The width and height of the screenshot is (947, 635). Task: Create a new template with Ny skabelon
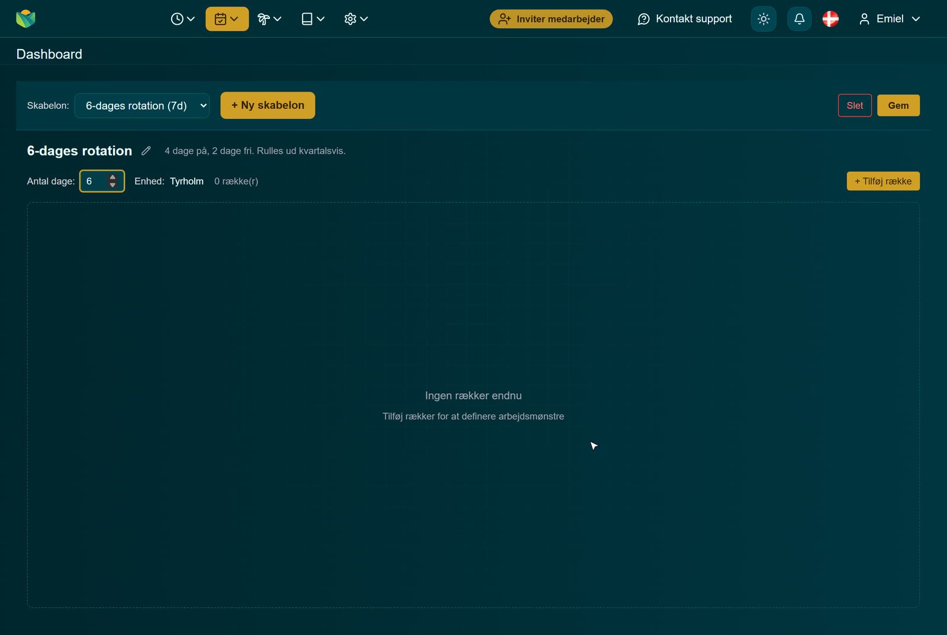pyautogui.click(x=268, y=105)
